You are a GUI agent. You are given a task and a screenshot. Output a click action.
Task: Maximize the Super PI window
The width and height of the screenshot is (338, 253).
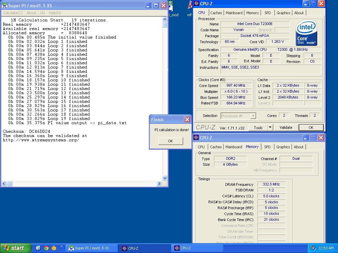156,6
